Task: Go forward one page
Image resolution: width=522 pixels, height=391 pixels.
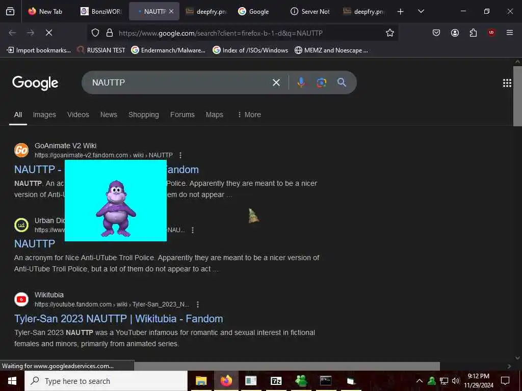Action: point(30,33)
